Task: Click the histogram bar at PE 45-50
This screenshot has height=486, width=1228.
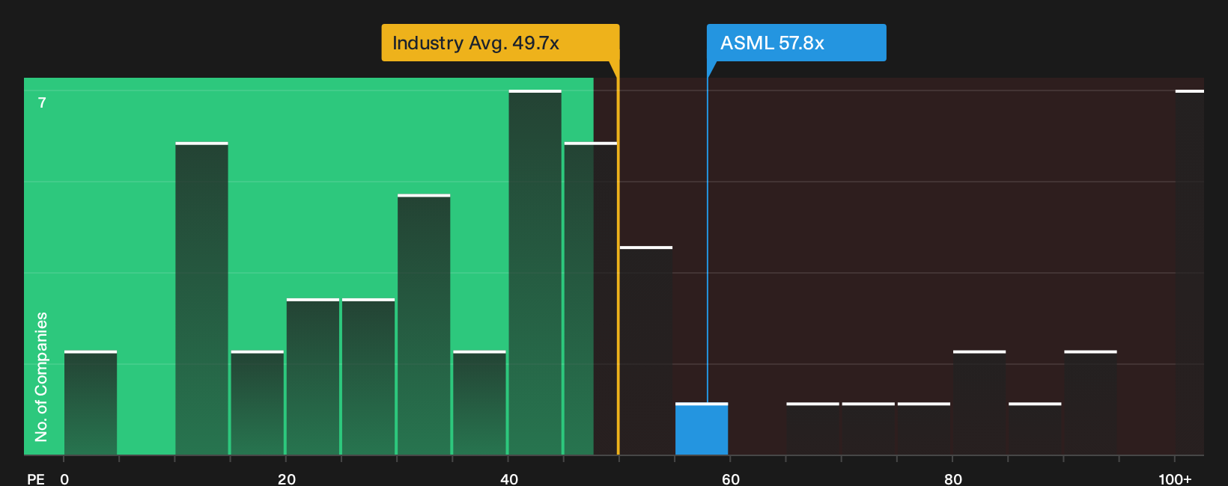Action: pos(590,299)
